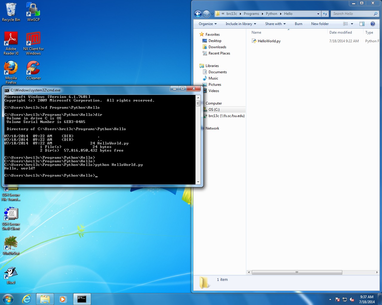Click Python in the address breadcrumb
This screenshot has width=382, height=305.
point(272,14)
